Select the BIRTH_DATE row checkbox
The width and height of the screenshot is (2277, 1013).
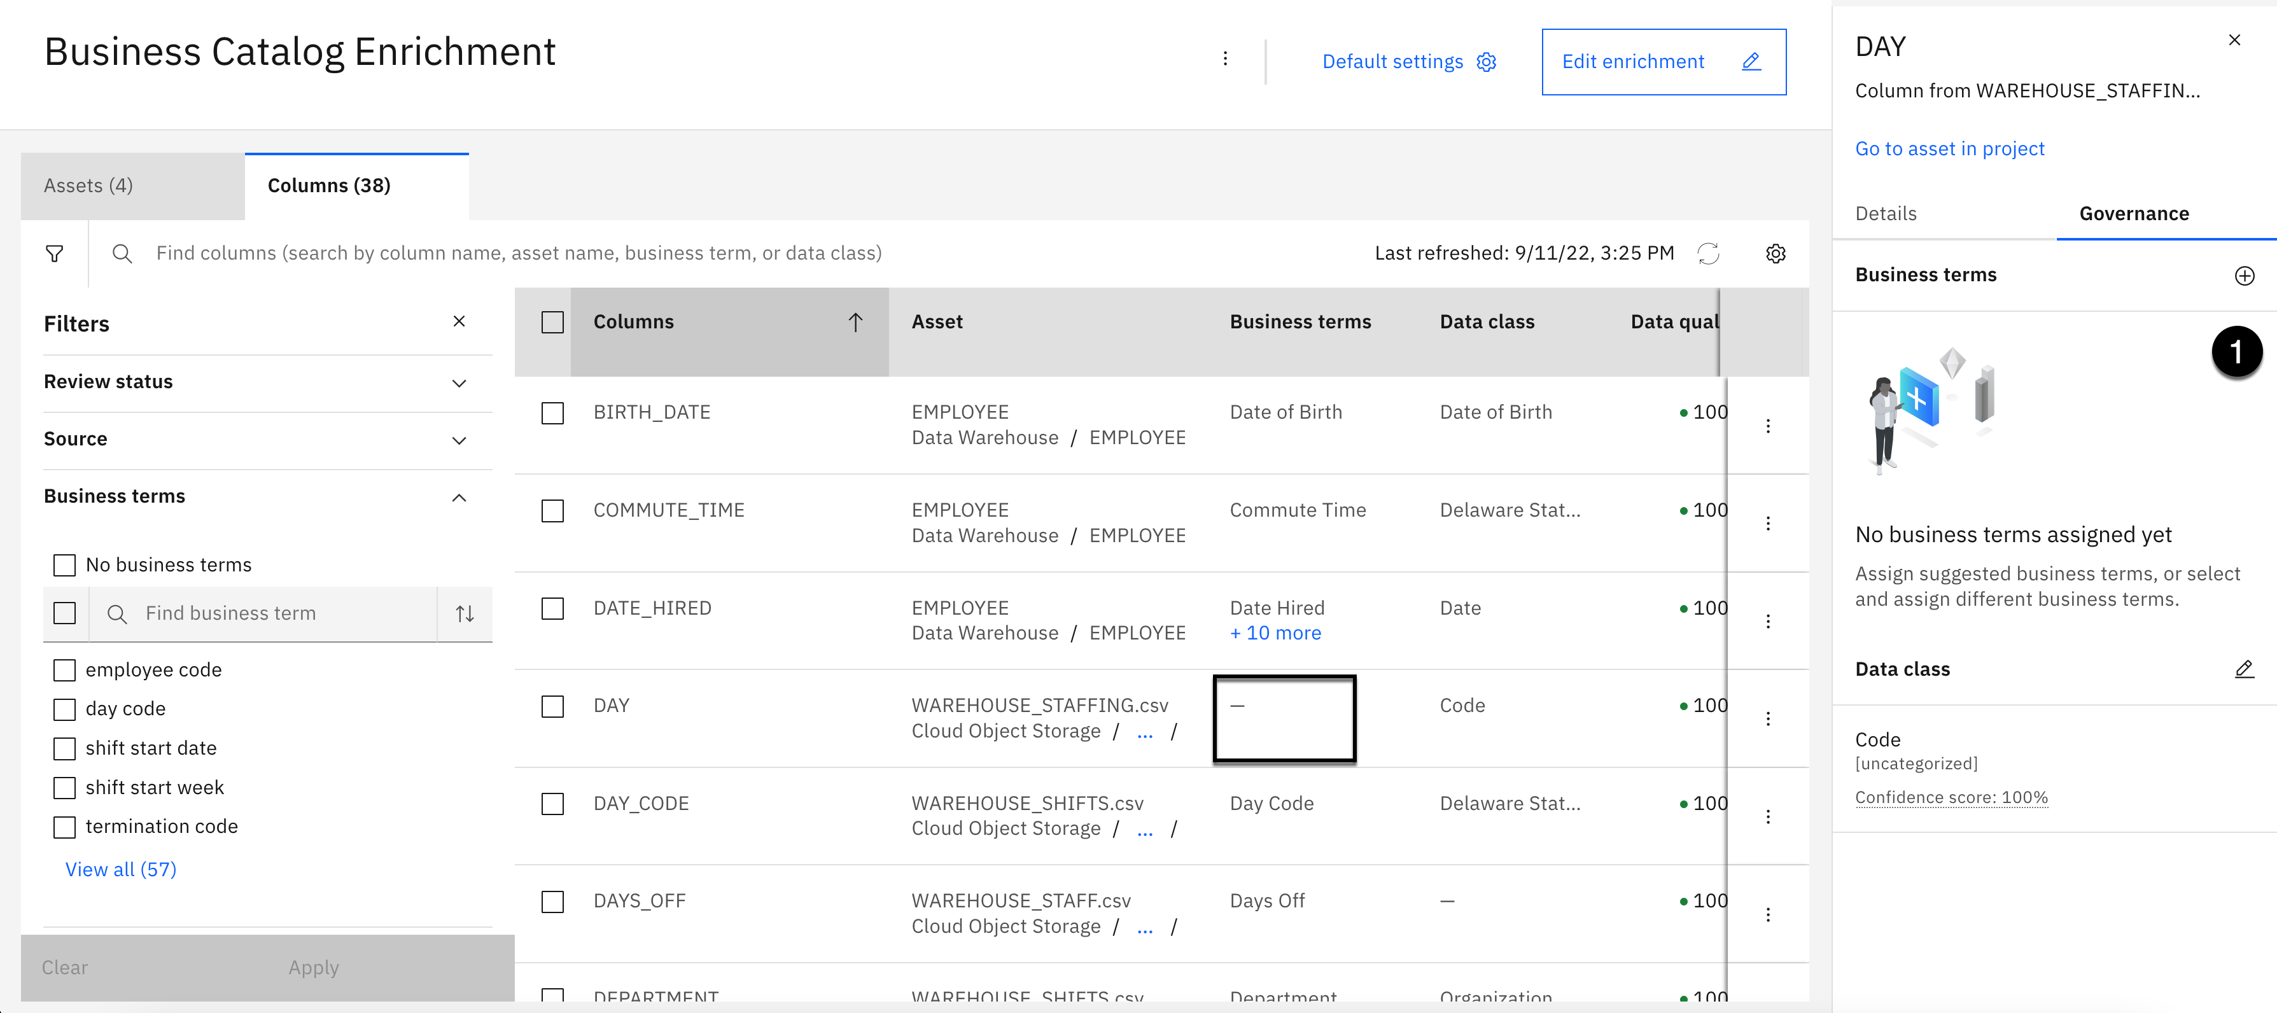(552, 413)
